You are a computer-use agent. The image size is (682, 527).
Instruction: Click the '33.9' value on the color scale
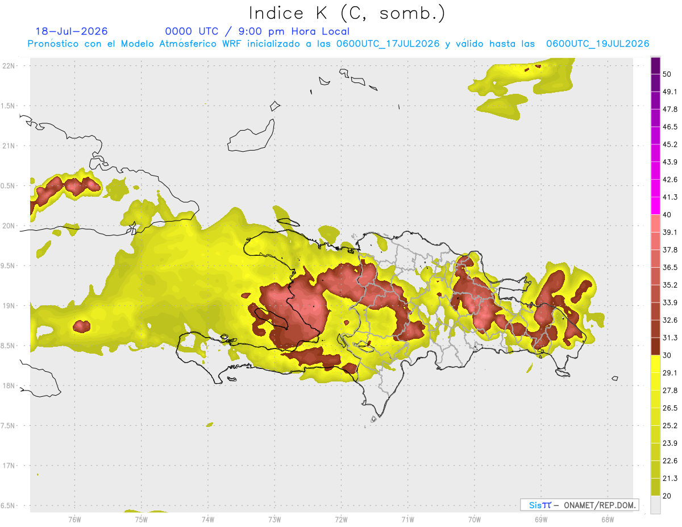coord(670,302)
